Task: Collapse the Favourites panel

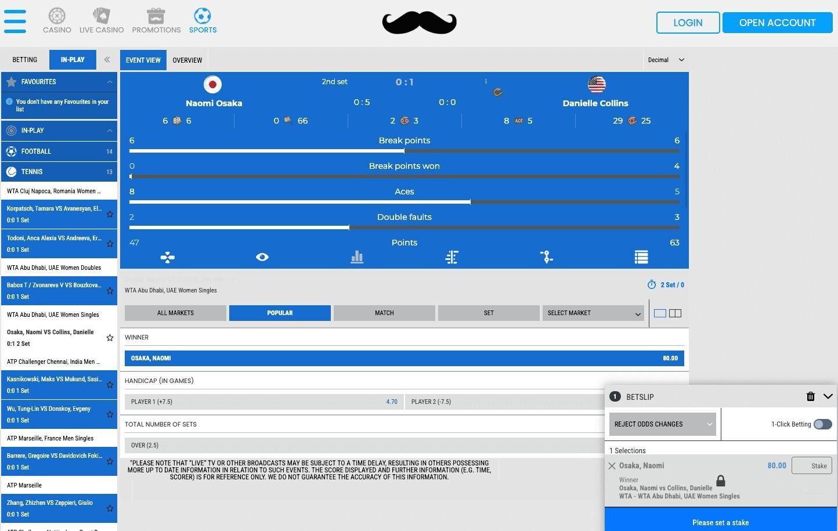Action: (110, 82)
